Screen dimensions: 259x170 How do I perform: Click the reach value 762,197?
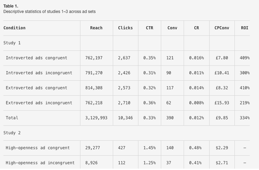94,58
